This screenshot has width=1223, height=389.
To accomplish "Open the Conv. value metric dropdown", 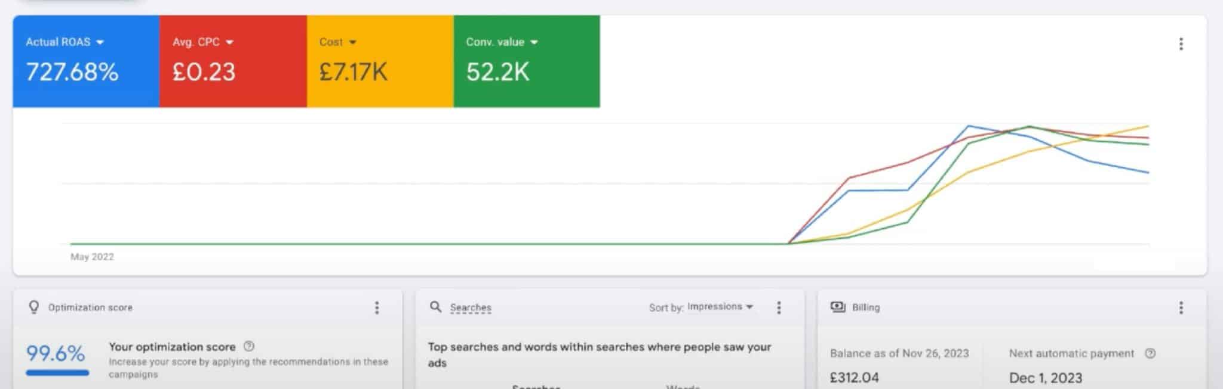I will [534, 42].
